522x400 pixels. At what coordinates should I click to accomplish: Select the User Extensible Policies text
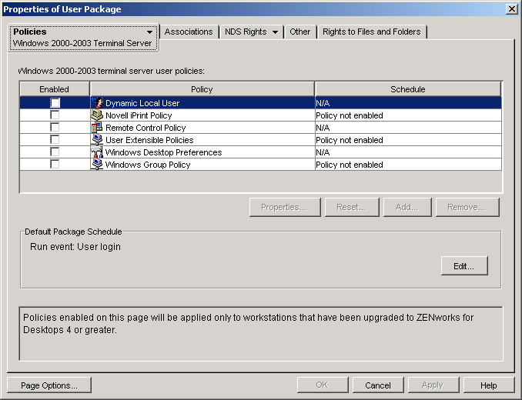tap(149, 140)
